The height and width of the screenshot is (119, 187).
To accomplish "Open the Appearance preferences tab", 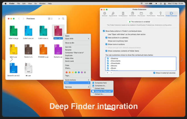I will click(x=113, y=14).
